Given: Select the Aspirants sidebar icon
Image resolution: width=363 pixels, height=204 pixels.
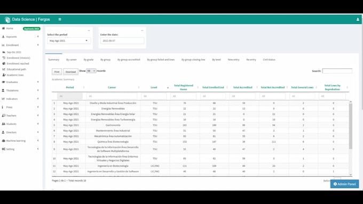Looking at the screenshot, I should 3,37.
